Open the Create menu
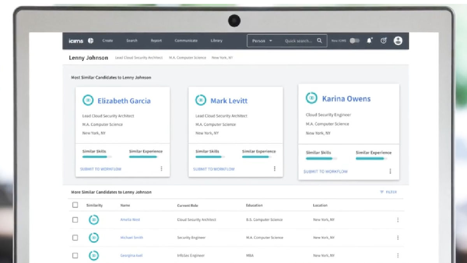Image resolution: width=467 pixels, height=263 pixels. click(x=108, y=41)
